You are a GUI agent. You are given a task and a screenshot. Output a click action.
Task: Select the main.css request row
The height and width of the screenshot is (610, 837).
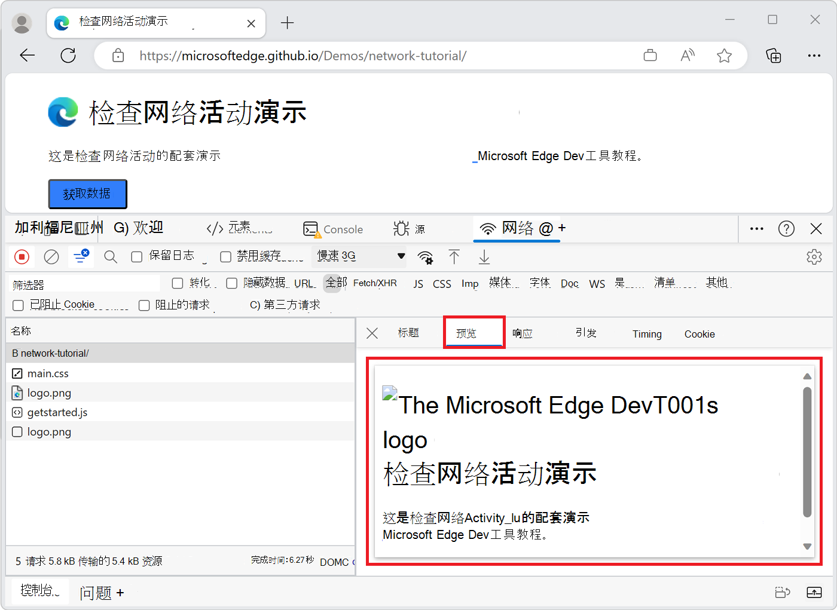coord(181,373)
